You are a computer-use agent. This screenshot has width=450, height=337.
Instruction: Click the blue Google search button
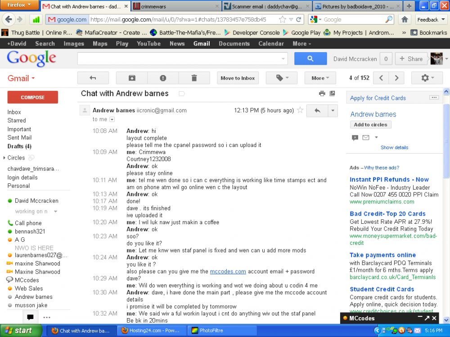(310, 59)
